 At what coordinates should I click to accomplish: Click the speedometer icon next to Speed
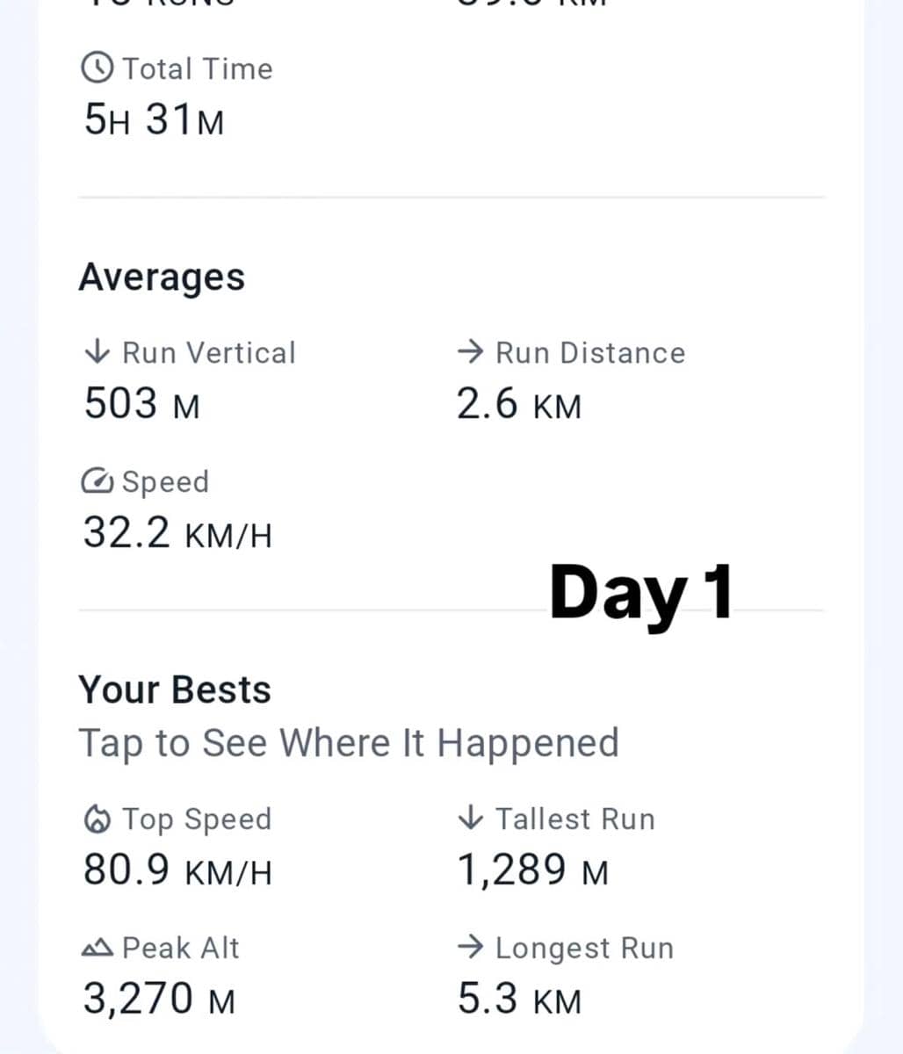coord(97,481)
